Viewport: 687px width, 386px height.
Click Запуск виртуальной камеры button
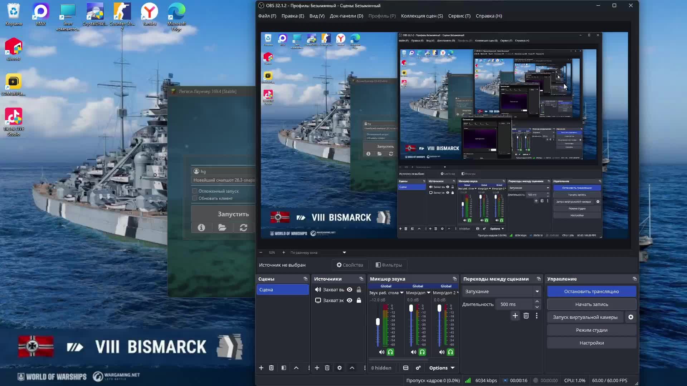point(585,317)
